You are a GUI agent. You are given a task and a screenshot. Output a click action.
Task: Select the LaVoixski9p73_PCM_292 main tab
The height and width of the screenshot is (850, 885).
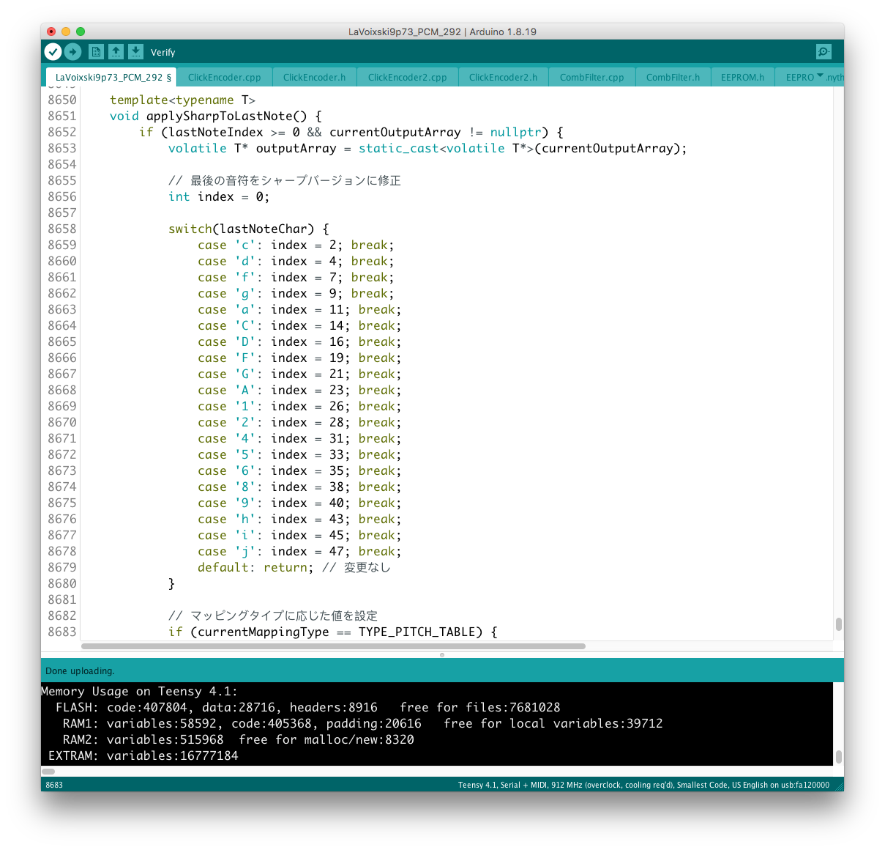[110, 77]
